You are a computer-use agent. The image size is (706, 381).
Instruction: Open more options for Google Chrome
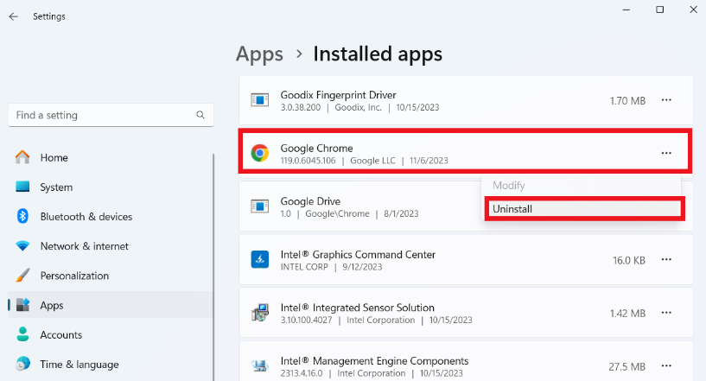tap(666, 153)
